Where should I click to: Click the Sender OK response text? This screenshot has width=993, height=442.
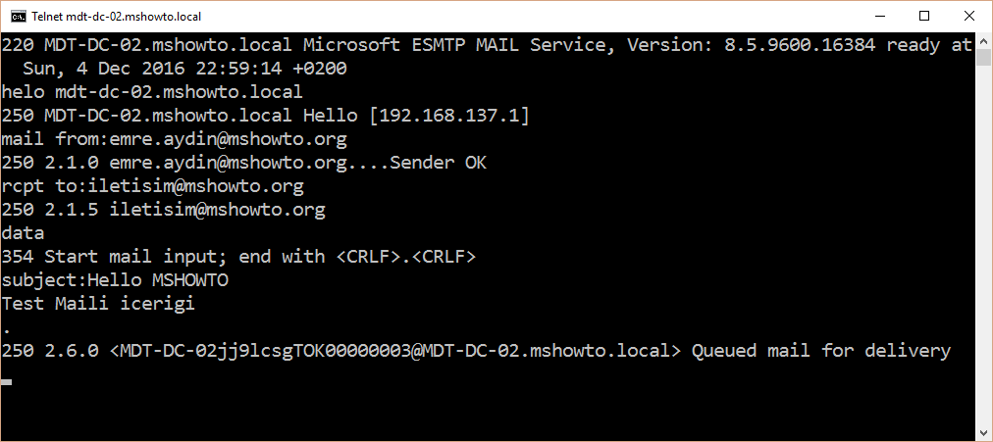click(x=438, y=163)
